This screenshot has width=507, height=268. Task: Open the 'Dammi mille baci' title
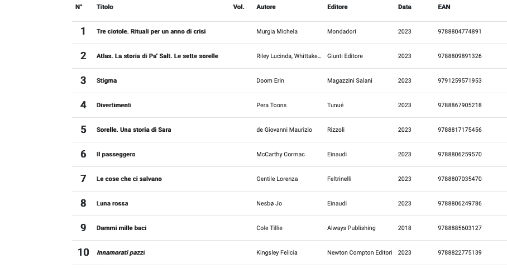tap(121, 228)
